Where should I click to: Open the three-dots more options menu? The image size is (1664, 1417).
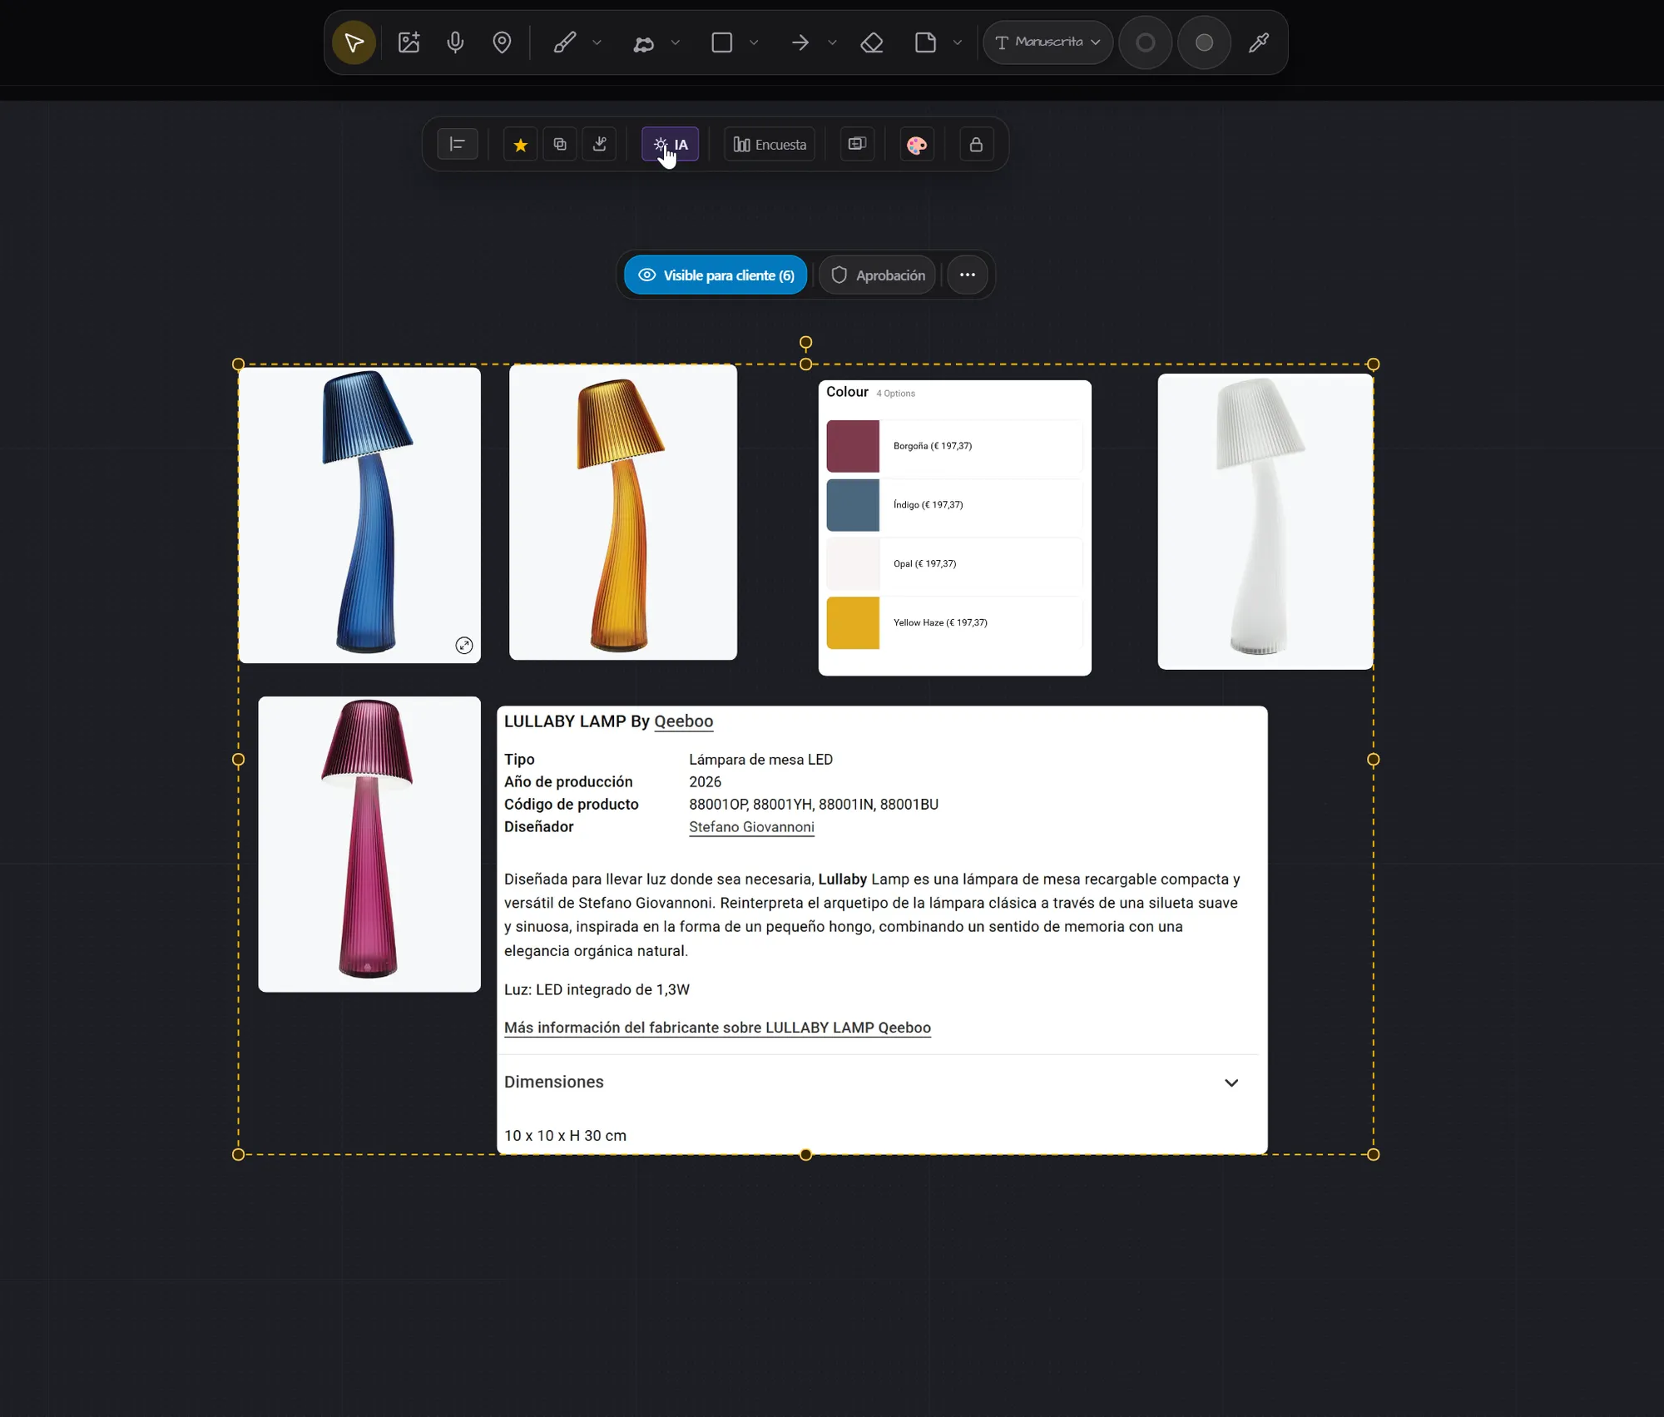pyautogui.click(x=967, y=275)
